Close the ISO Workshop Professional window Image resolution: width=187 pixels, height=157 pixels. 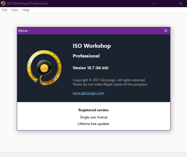(x=181, y=3)
